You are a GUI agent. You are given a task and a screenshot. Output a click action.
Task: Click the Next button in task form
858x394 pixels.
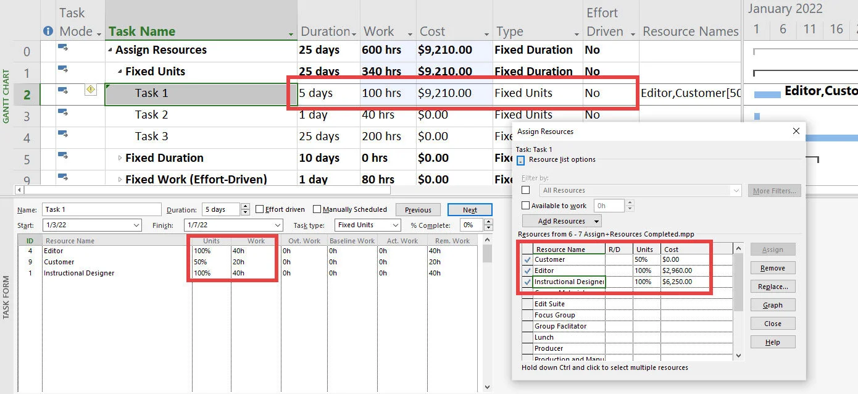[x=470, y=210]
